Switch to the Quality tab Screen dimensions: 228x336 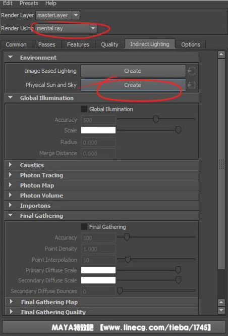pos(109,44)
